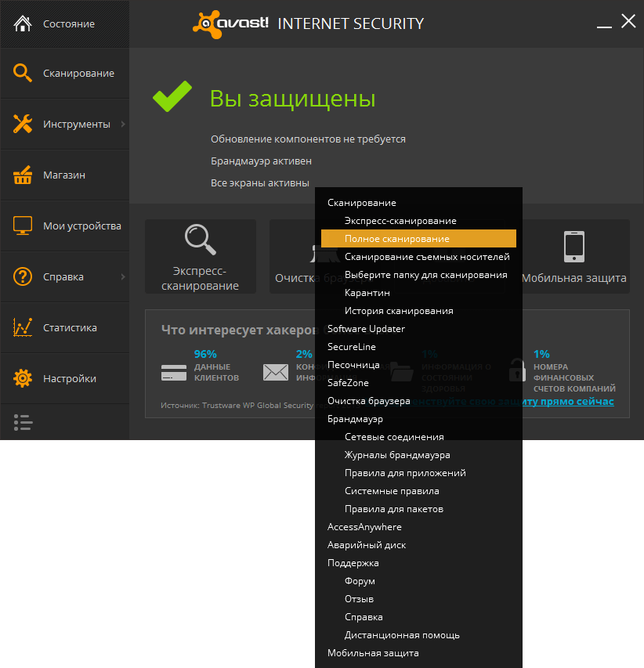Select Правила для пакетов menu entry
Screen dimensions: 644x668
[418, 509]
